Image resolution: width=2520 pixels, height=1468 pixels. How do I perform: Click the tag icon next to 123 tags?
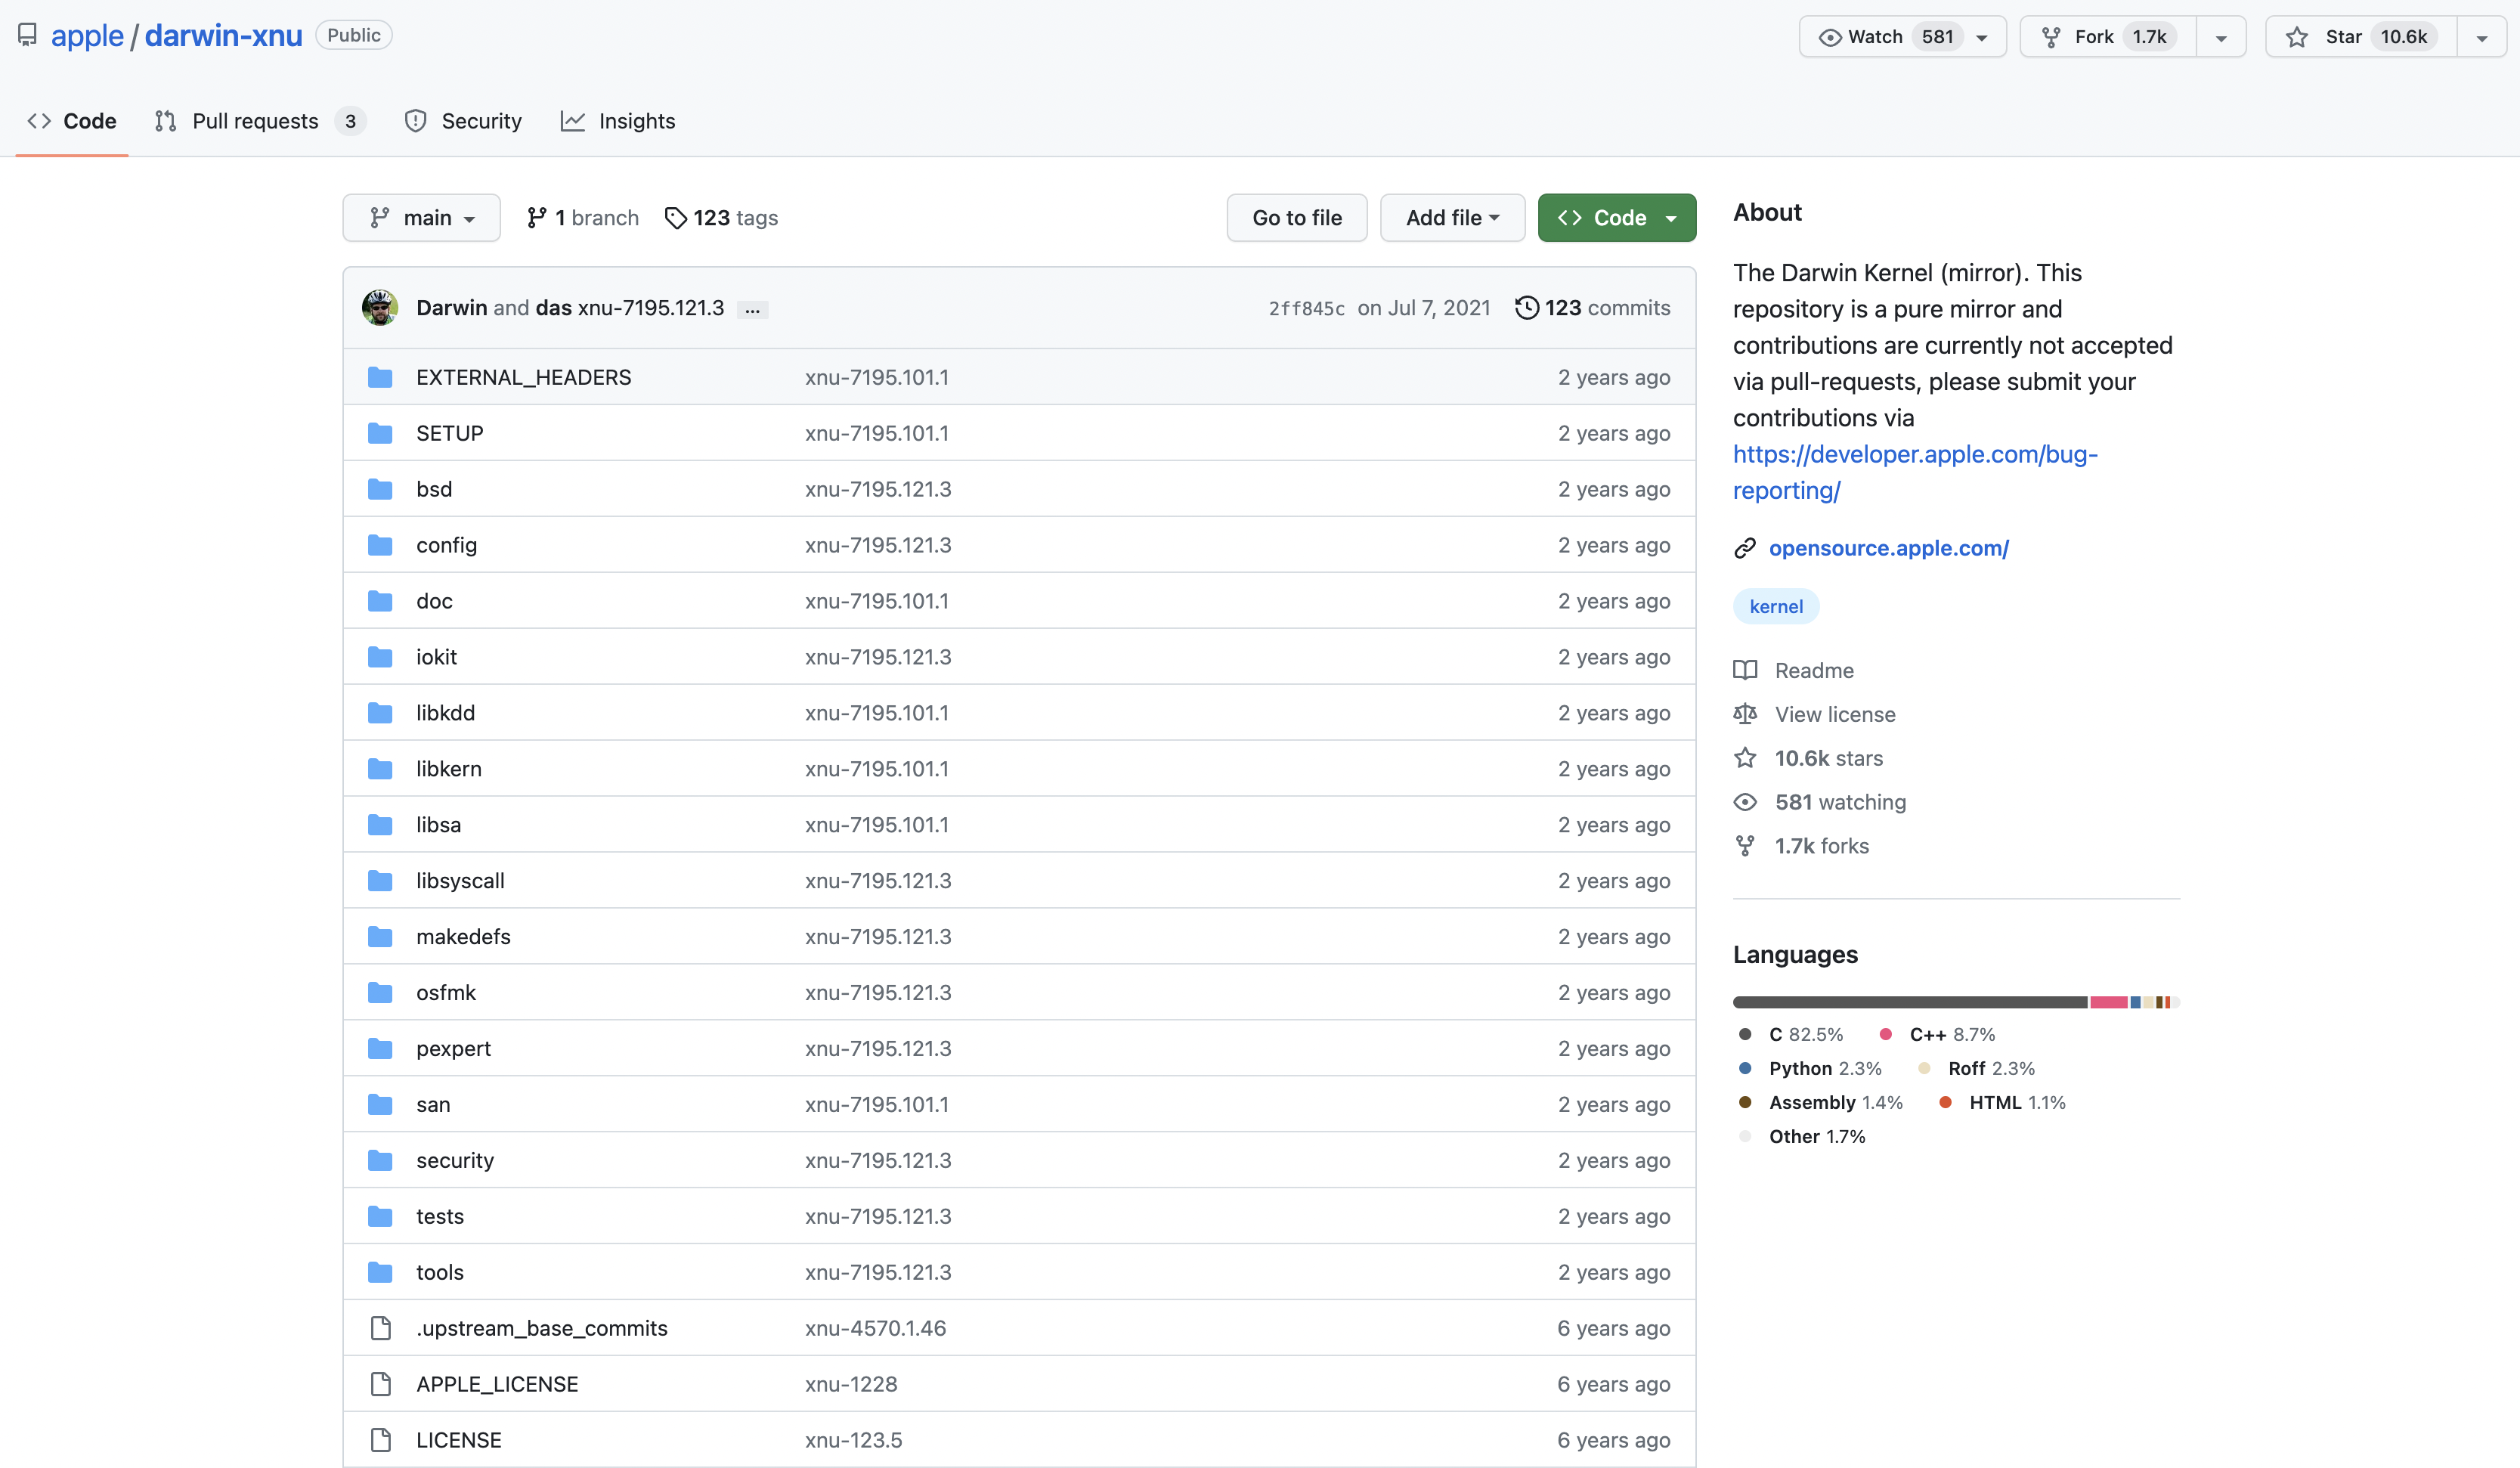[676, 218]
